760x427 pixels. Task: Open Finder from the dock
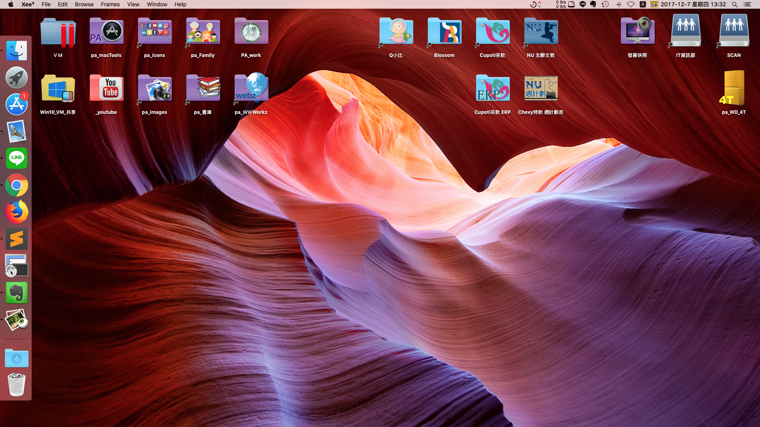(17, 51)
